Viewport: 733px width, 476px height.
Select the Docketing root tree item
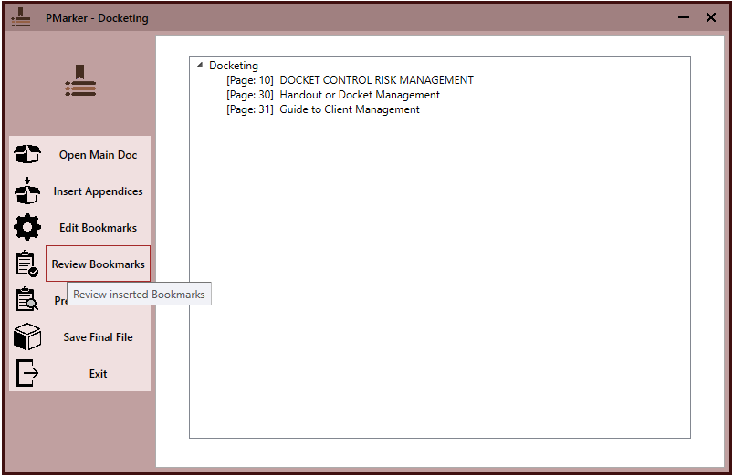[x=234, y=66]
